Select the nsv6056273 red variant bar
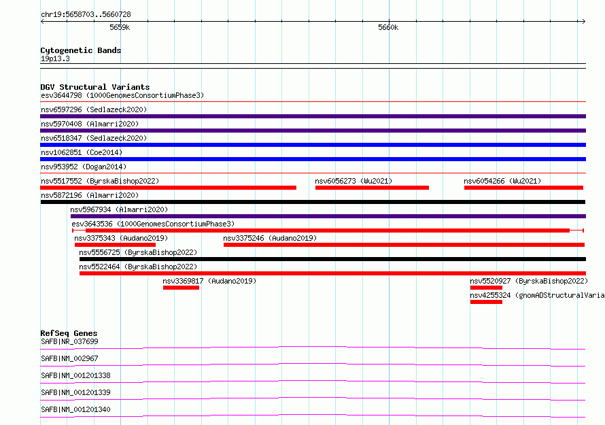This screenshot has height=425, width=605. click(372, 188)
